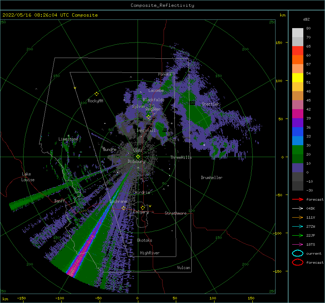
Task: Click the RockyMH map label
Action: pyautogui.click(x=95, y=101)
